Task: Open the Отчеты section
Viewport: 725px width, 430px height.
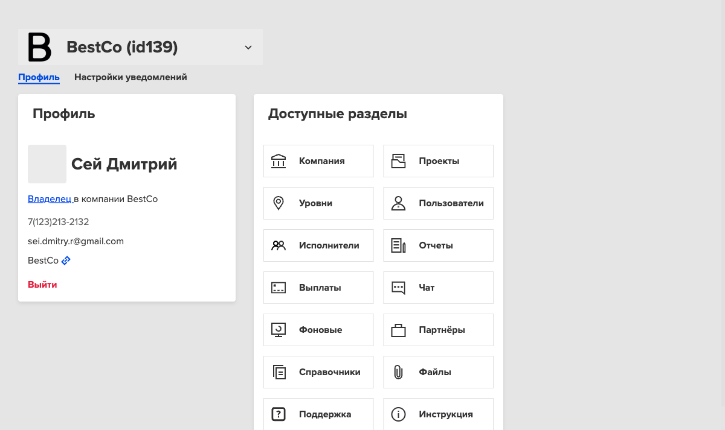Action: [x=438, y=245]
